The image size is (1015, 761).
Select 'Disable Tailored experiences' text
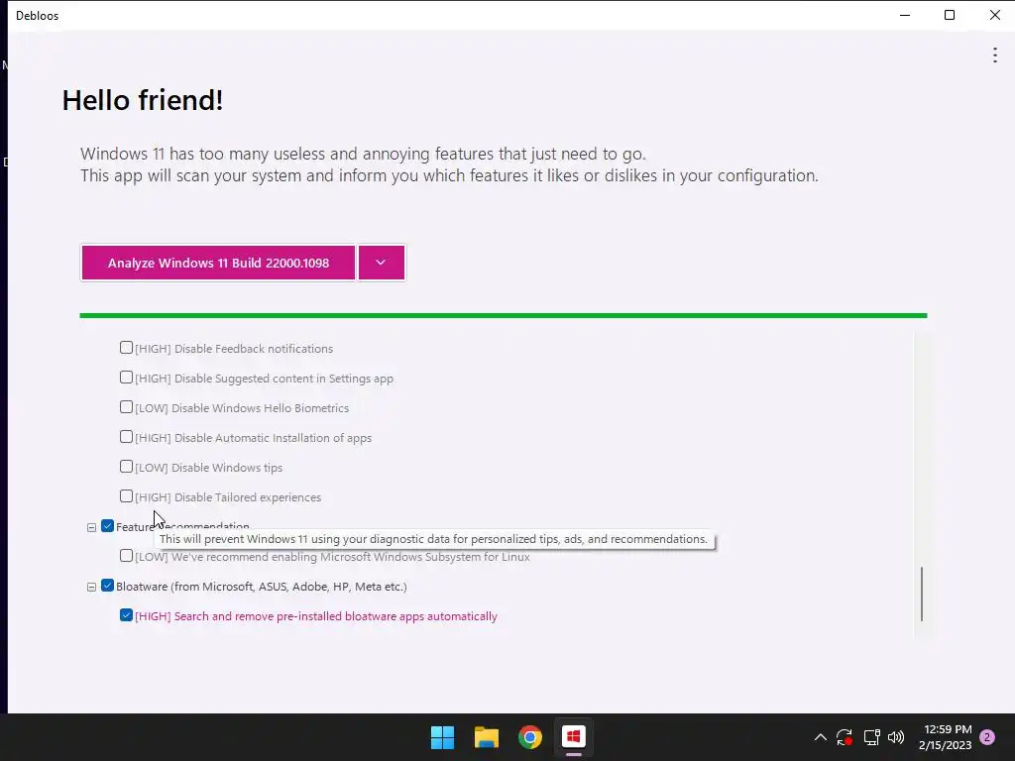tap(247, 497)
